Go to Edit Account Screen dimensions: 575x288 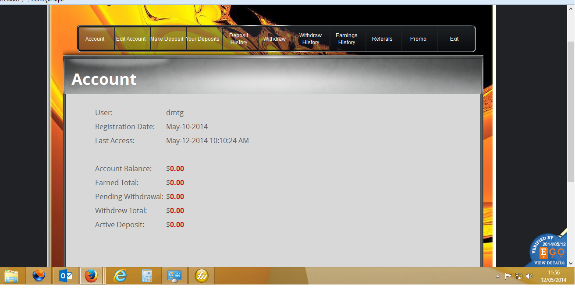pos(131,39)
